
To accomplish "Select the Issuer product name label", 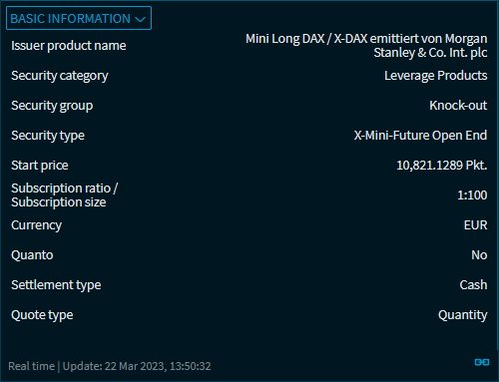I will coord(69,46).
